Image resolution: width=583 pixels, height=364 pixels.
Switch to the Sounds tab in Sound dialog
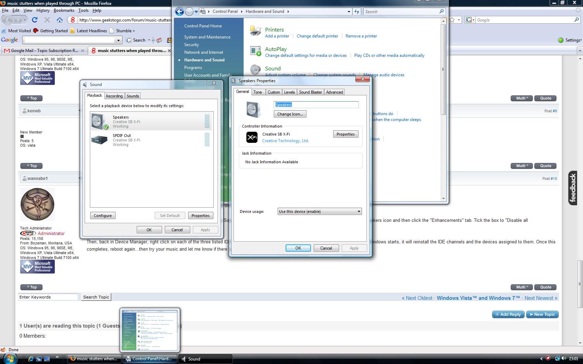133,96
